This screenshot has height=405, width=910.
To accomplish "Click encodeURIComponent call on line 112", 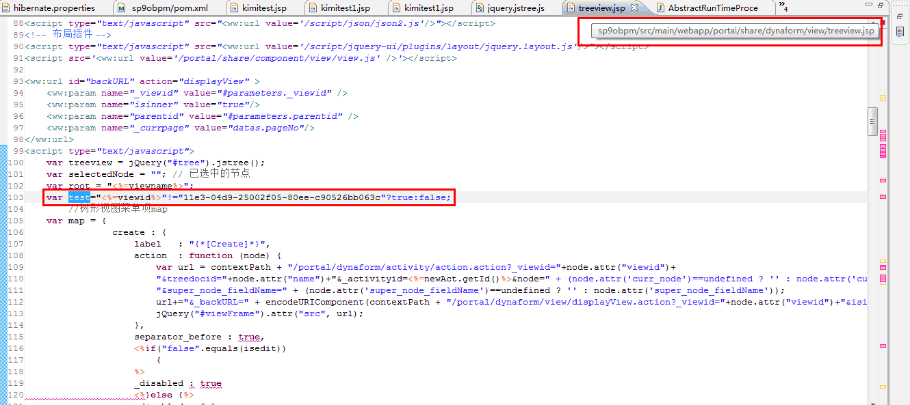I will [x=315, y=302].
